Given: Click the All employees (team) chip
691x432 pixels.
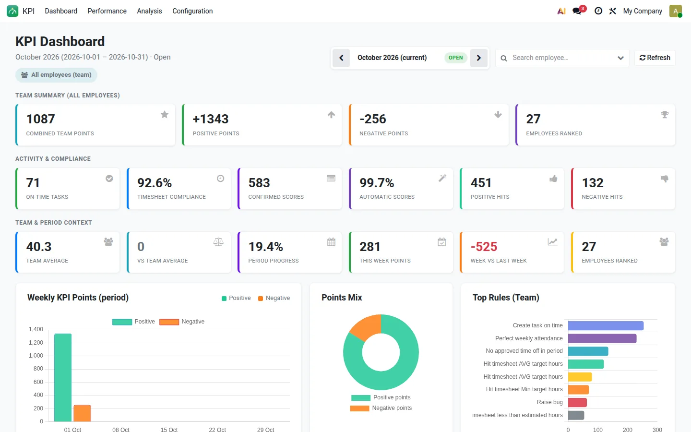Looking at the screenshot, I should tap(56, 75).
